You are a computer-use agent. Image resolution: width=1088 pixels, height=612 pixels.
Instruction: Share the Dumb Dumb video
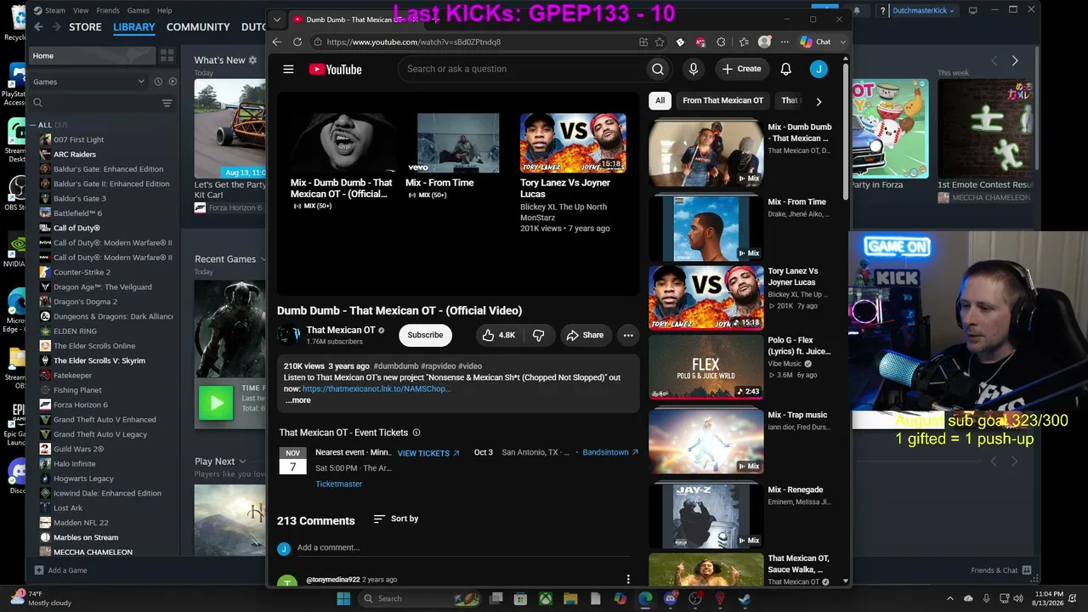point(585,335)
